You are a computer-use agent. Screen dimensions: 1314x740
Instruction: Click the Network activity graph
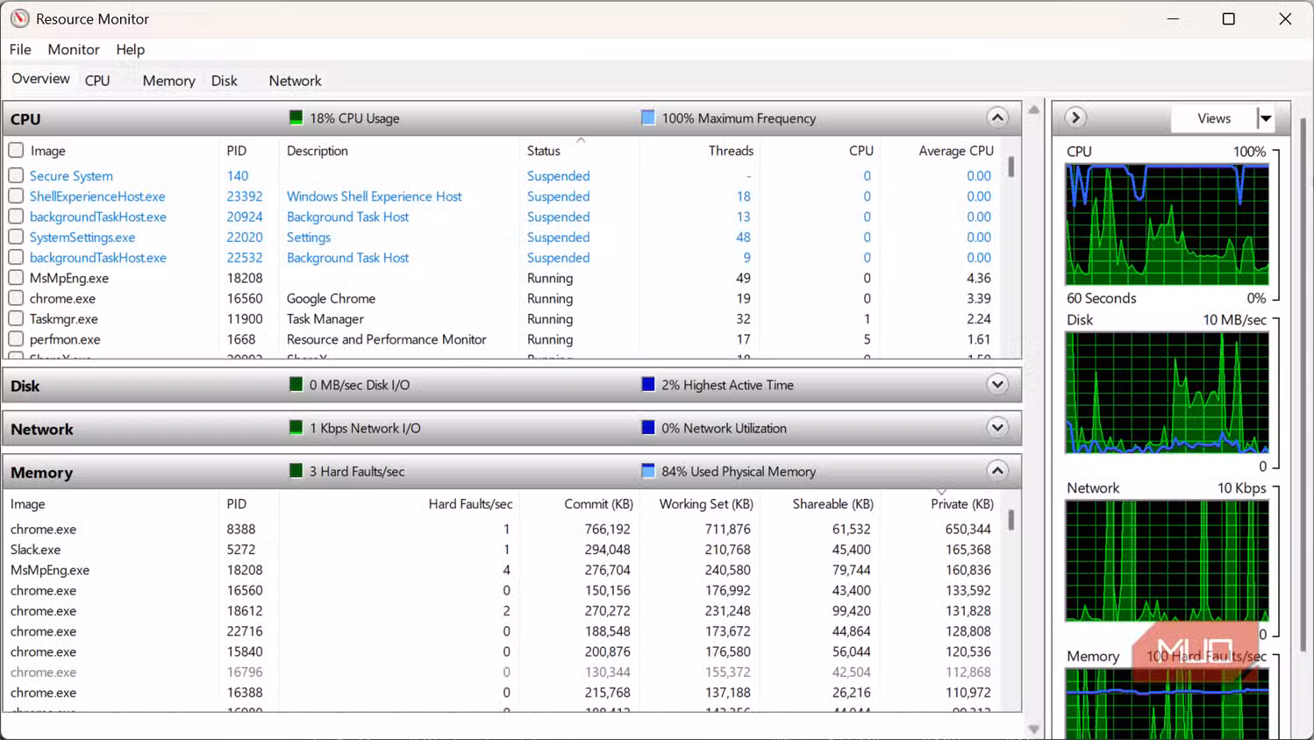[1167, 561]
